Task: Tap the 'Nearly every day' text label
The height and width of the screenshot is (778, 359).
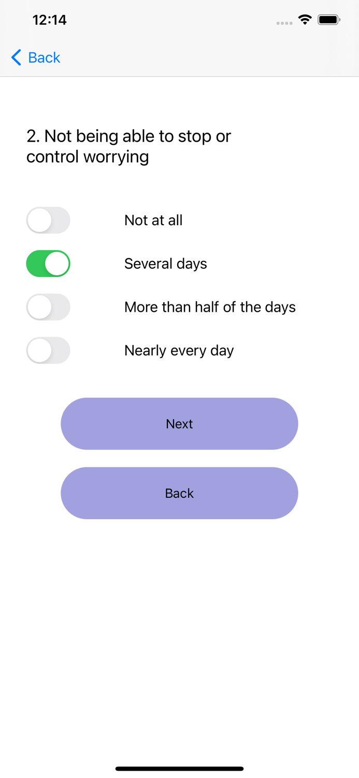Action: tap(179, 350)
